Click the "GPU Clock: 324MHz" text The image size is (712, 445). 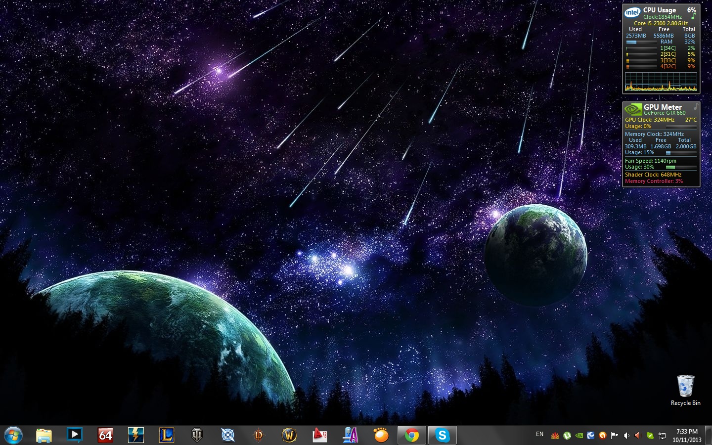pos(650,120)
